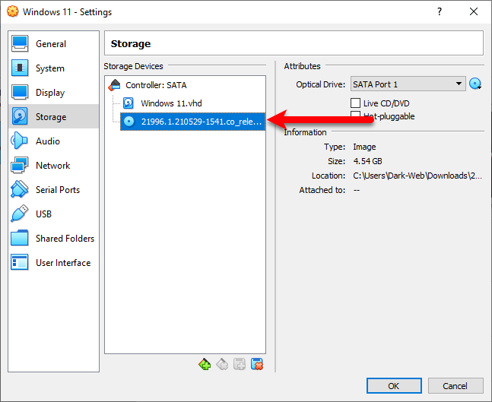Screen dimensions: 492x402
Task: Click the Type value Image
Action: coord(364,147)
